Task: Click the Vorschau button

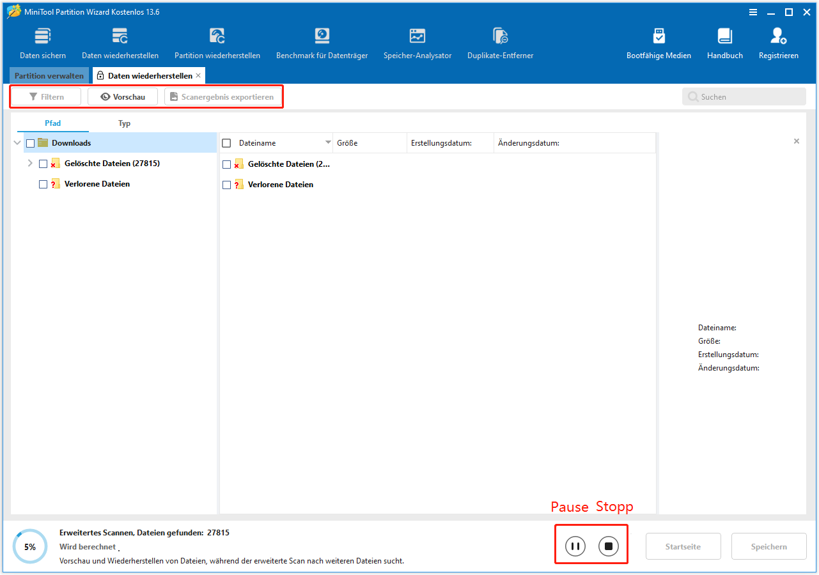Action: pos(123,96)
